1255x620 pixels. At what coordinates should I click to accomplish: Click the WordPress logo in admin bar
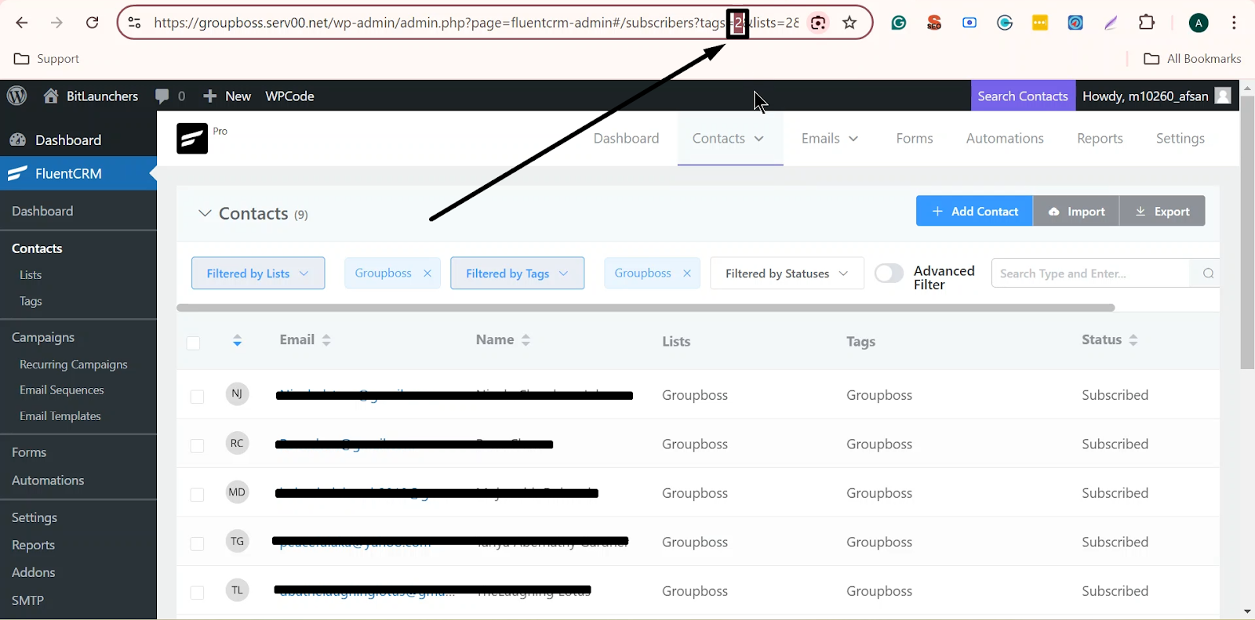[16, 96]
